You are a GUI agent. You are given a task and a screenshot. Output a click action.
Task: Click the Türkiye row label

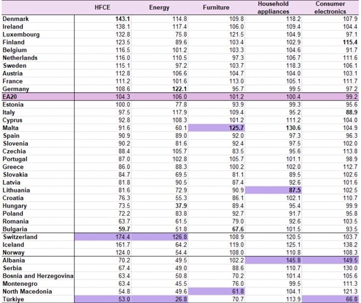pos(14,299)
